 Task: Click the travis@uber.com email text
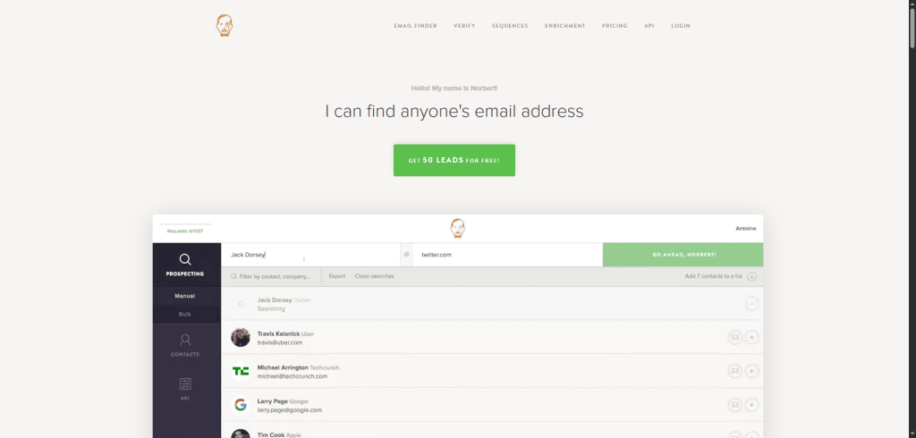280,343
